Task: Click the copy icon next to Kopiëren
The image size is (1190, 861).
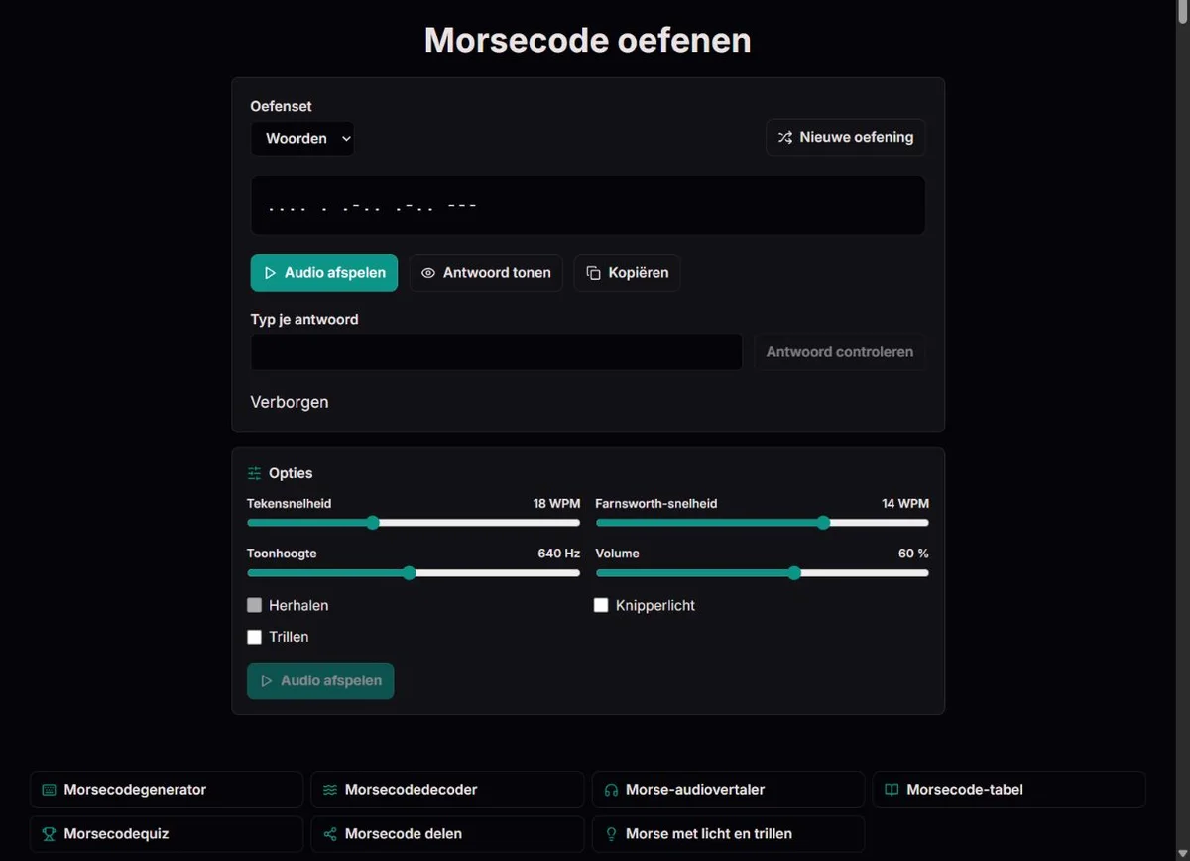Action: pyautogui.click(x=593, y=273)
